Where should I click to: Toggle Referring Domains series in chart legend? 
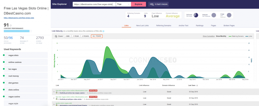coord(236,36)
